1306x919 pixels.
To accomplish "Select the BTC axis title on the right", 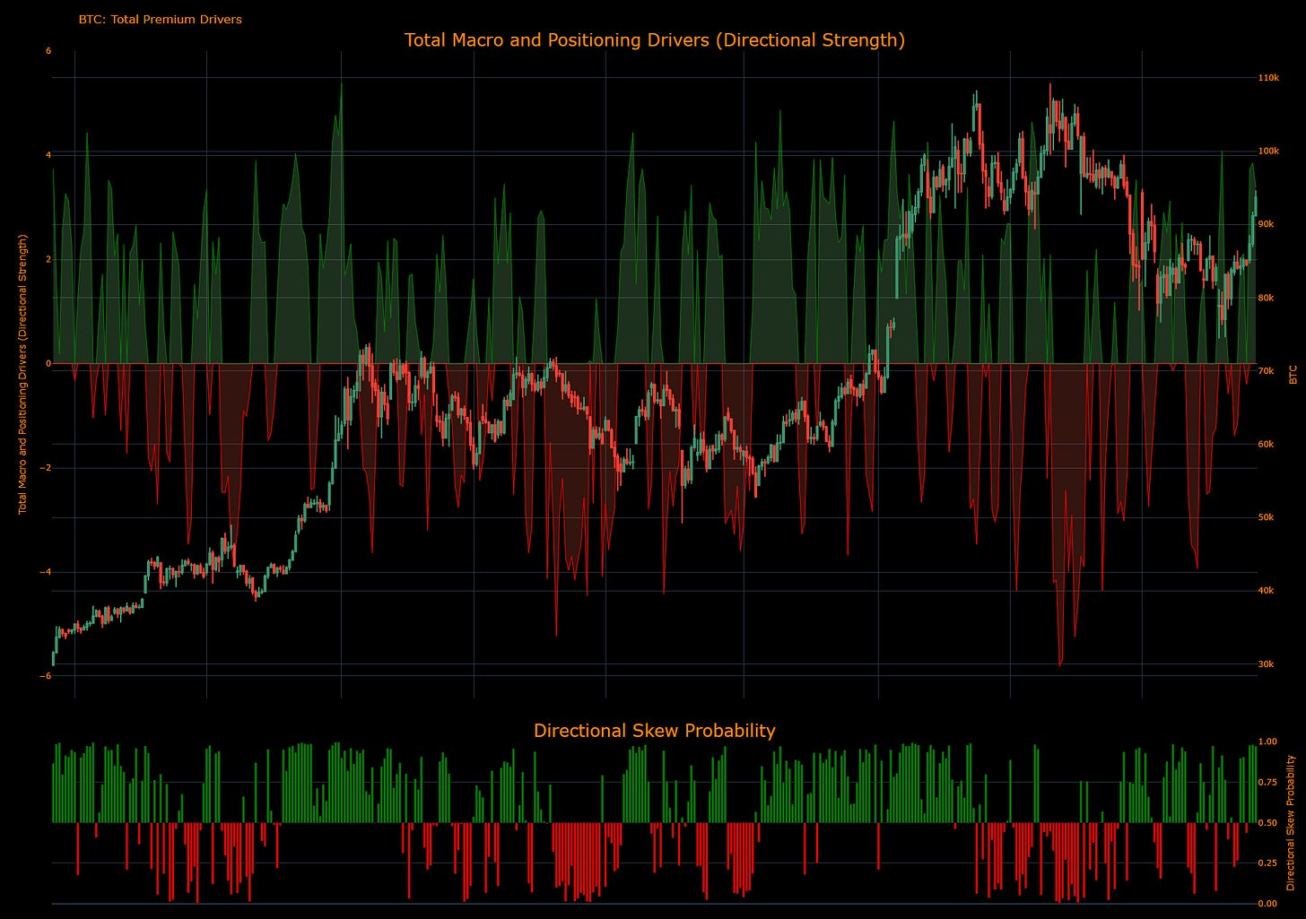I will click(x=1292, y=370).
